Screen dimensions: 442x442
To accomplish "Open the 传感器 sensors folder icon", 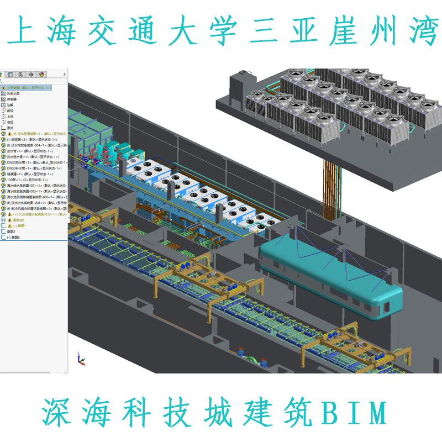I will pos(3,99).
